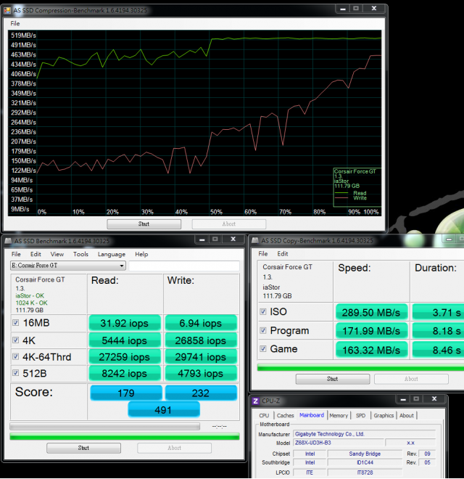Click Start in the Copy-Benchmark window
464x479 pixels.
pyautogui.click(x=333, y=379)
